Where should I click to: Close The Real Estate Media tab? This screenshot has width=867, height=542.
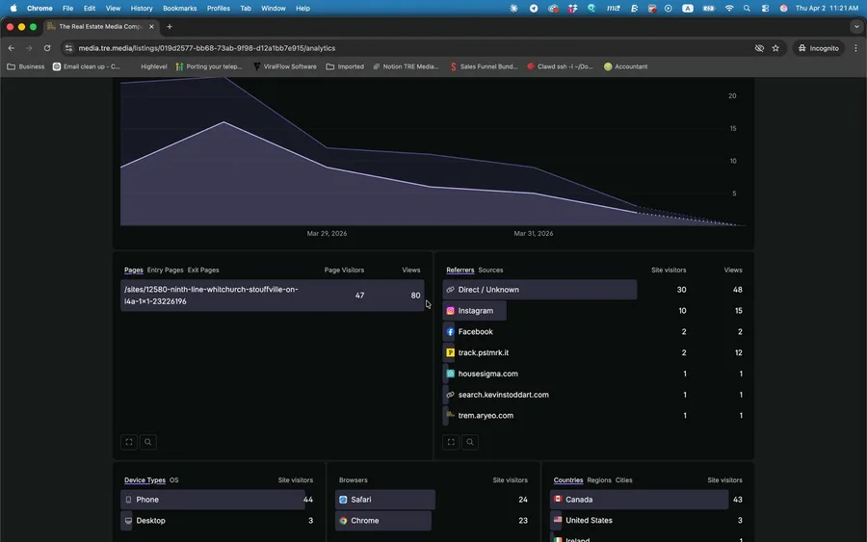(151, 27)
